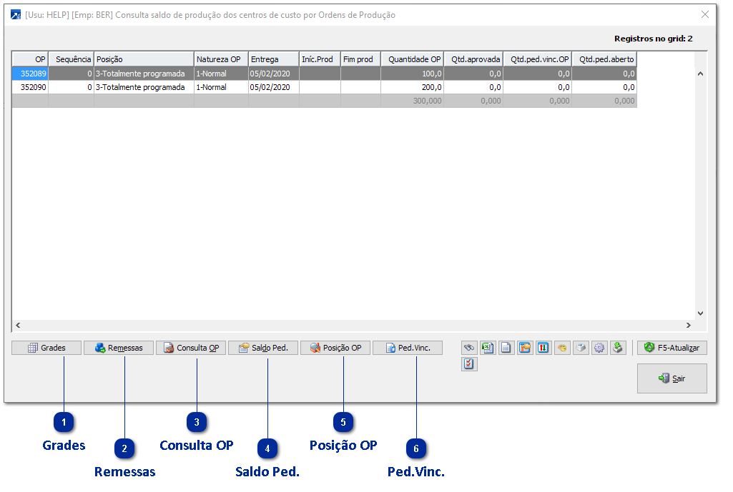The image size is (733, 492).
Task: Click the binoculars search icon
Action: point(469,348)
